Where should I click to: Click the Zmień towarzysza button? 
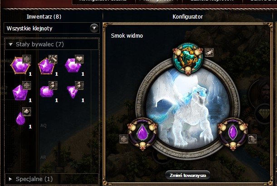188,176
